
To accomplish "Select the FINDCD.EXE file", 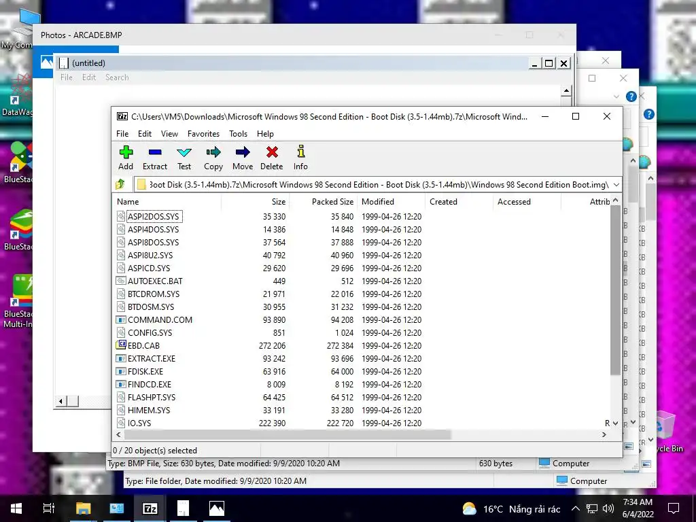I will pos(150,384).
